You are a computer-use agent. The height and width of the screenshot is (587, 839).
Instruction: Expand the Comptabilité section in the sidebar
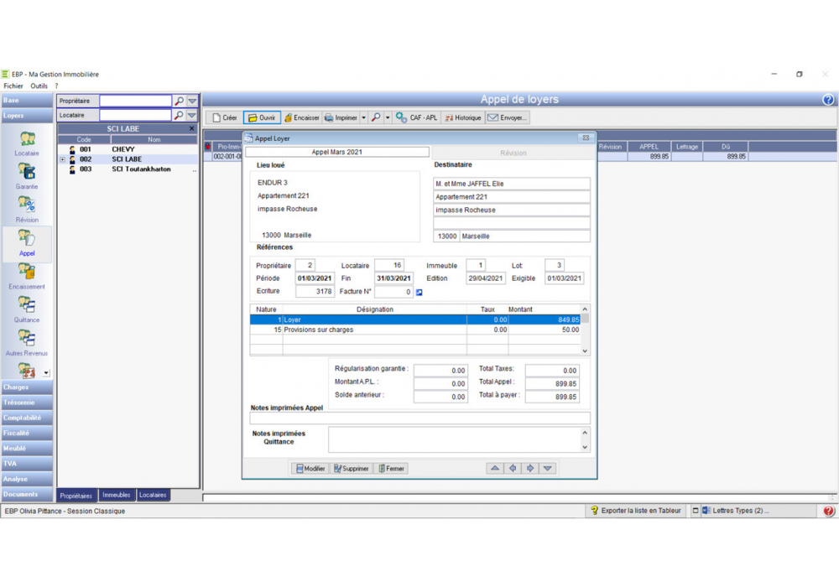pyautogui.click(x=26, y=418)
